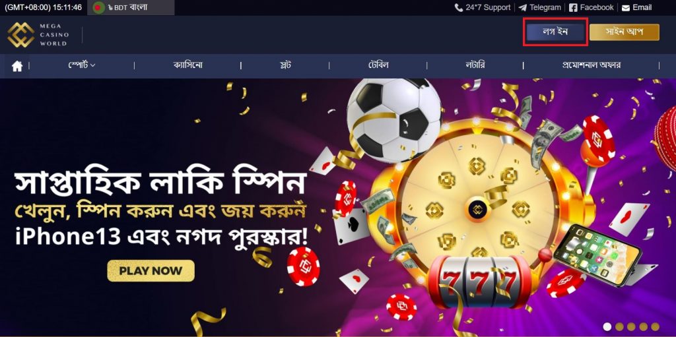Open 24*7 Support phone icon
The width and height of the screenshot is (676, 337).
[x=459, y=7]
